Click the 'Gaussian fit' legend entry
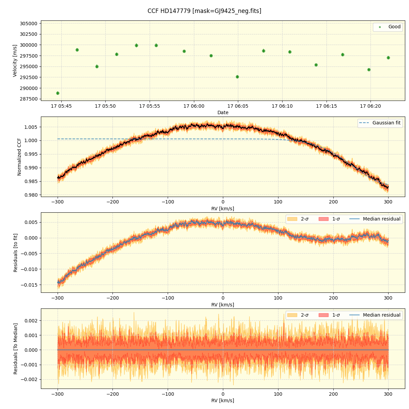 [x=380, y=123]
